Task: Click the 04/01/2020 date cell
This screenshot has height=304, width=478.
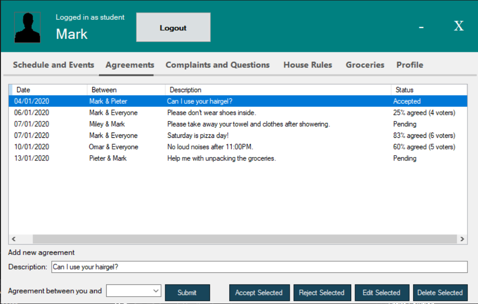Action: [32, 101]
